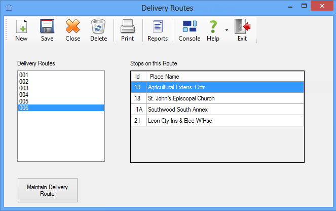Select route 006 in Delivery Routes list
This screenshot has width=336, height=211.
(61, 108)
